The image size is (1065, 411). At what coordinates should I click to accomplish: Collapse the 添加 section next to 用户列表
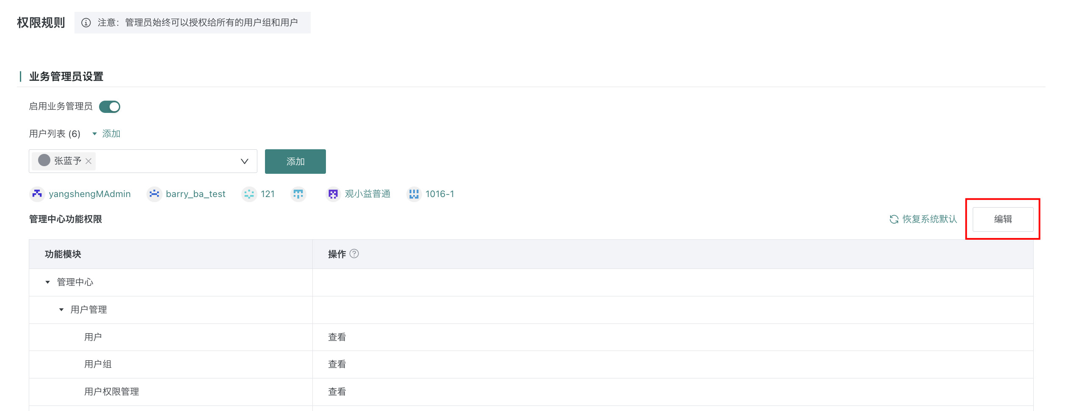(x=95, y=134)
